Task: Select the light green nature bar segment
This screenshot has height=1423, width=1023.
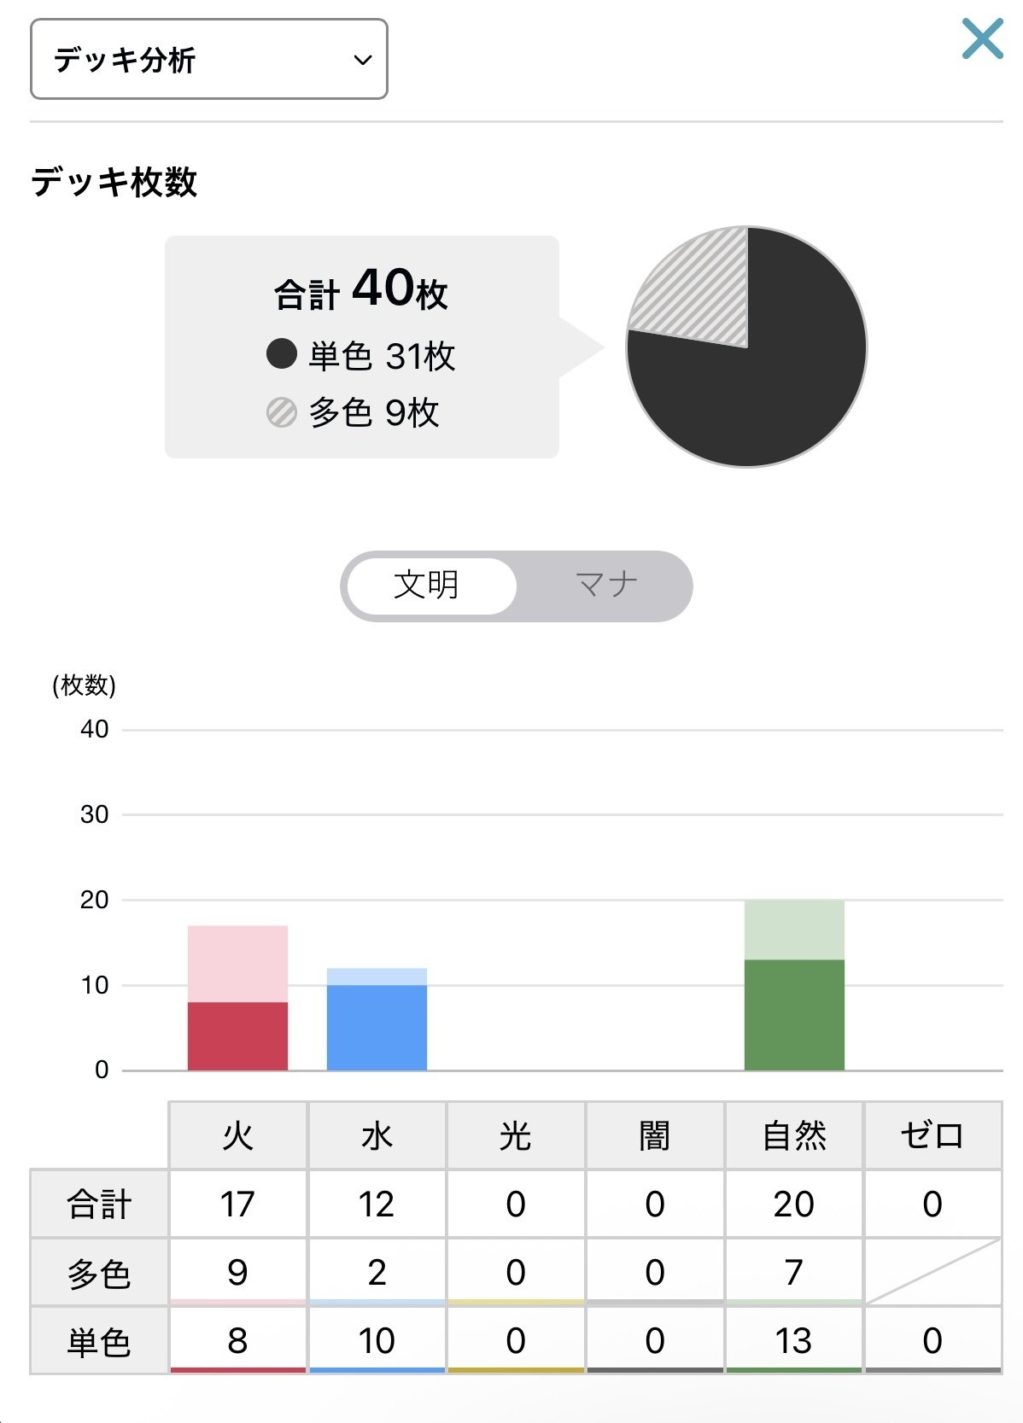Action: [794, 930]
